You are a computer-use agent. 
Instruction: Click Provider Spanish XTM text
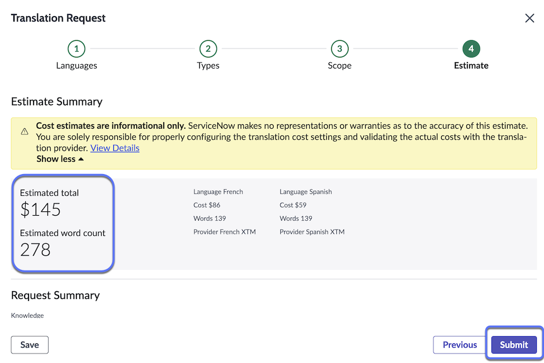click(312, 232)
